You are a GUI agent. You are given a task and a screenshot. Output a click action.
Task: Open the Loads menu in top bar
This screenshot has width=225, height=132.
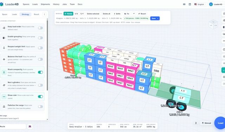pos(35,4)
